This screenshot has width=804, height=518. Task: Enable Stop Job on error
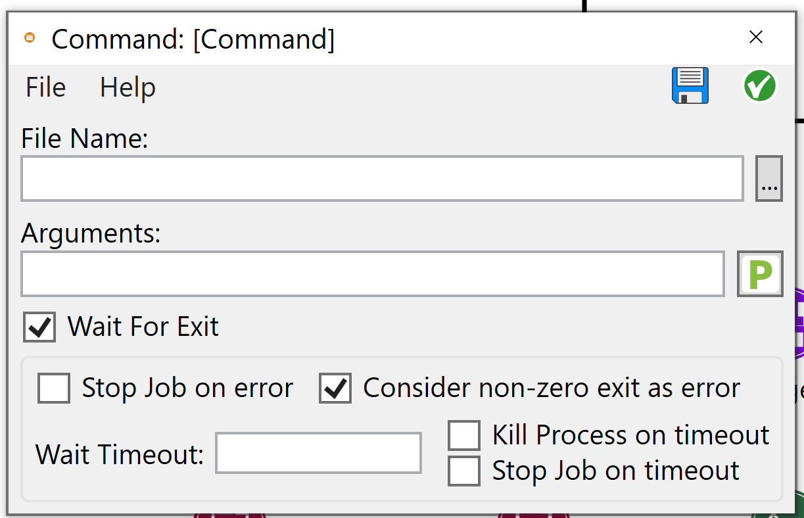tap(54, 388)
